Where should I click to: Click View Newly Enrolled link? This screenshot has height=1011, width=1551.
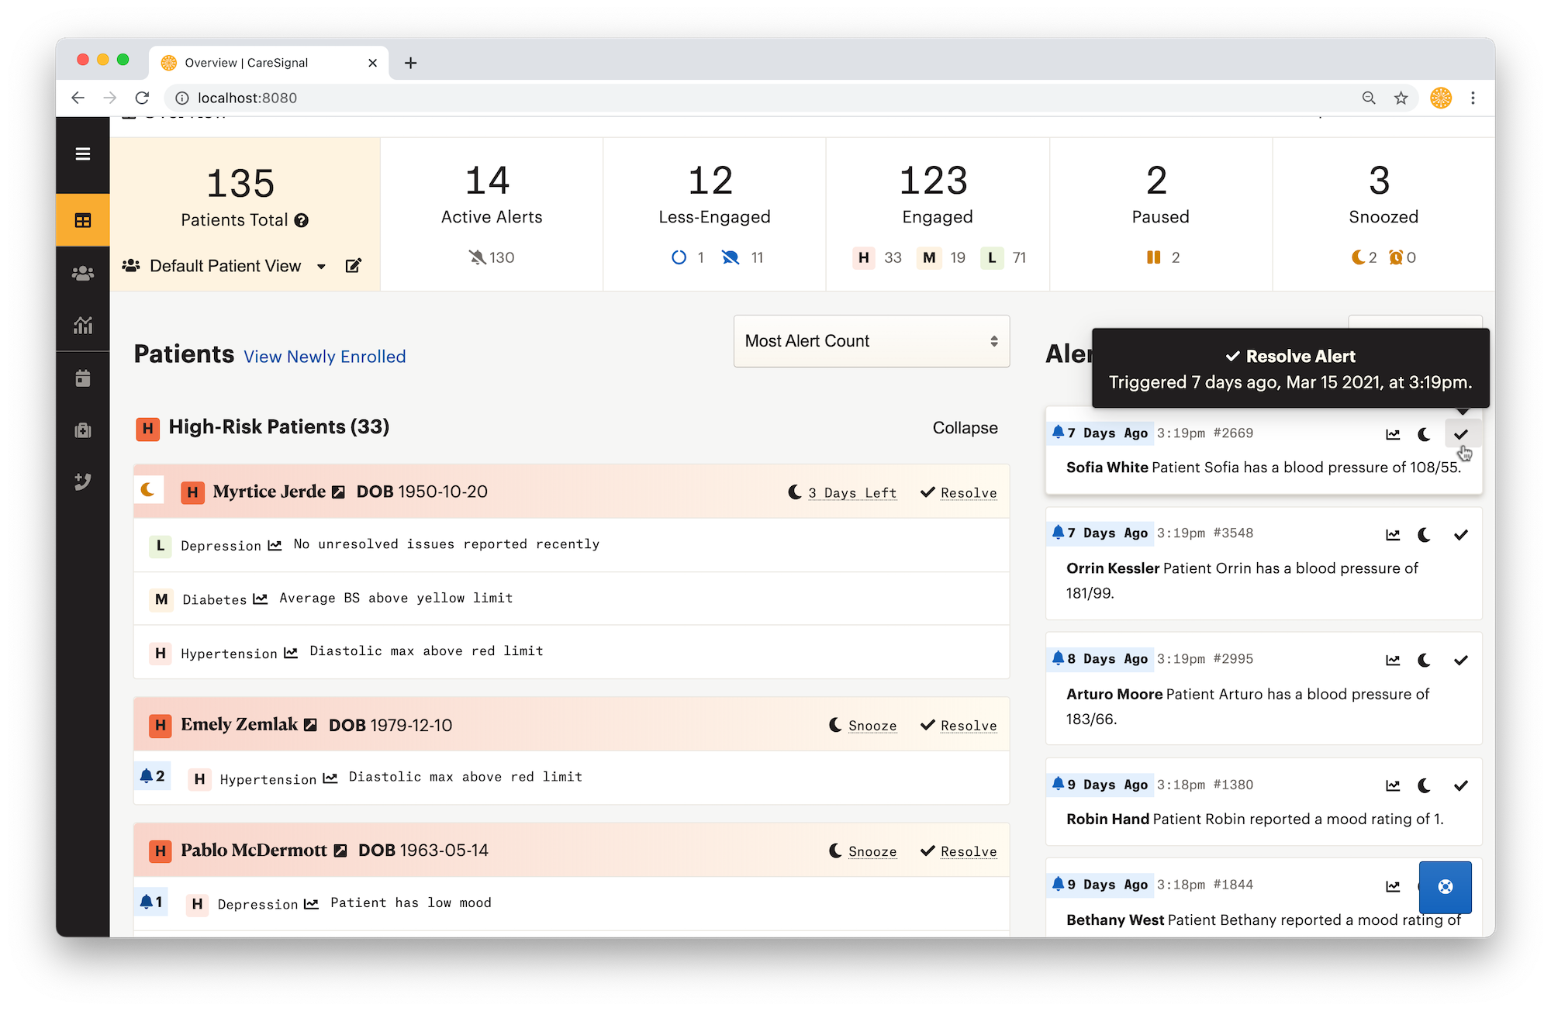325,357
